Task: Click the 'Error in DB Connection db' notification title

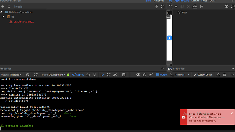Action: [205, 114]
